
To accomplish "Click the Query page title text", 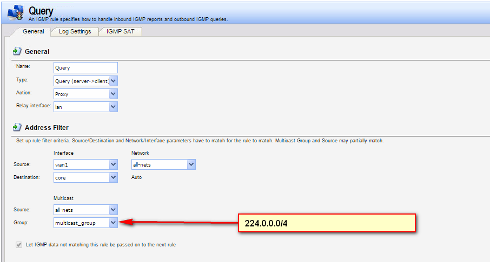I will point(41,11).
